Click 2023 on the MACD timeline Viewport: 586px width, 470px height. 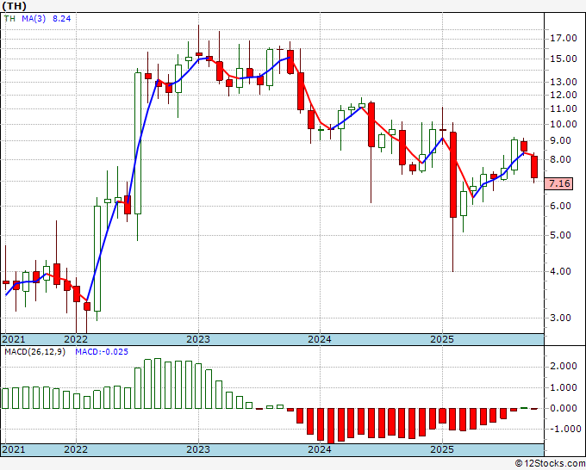[198, 449]
